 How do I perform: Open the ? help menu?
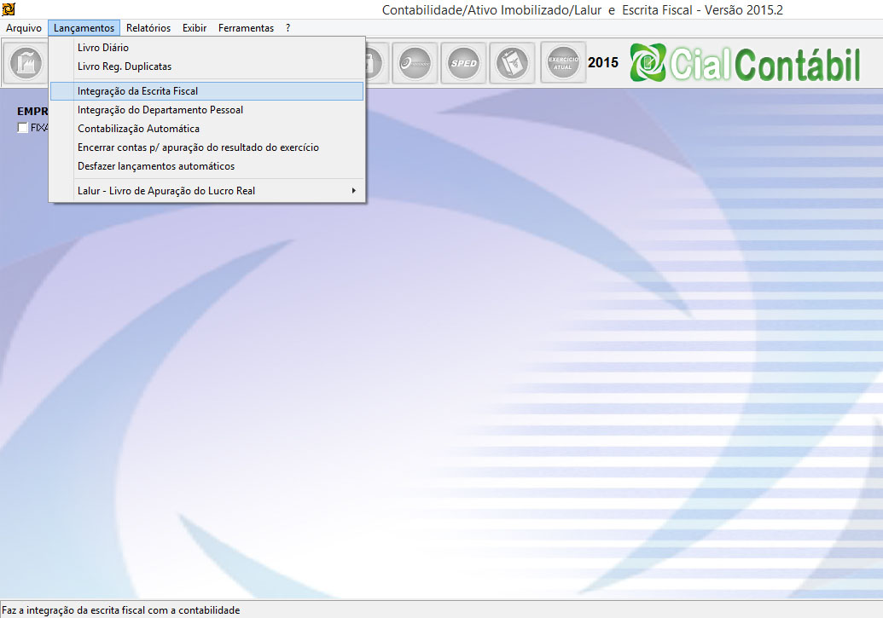(x=288, y=28)
